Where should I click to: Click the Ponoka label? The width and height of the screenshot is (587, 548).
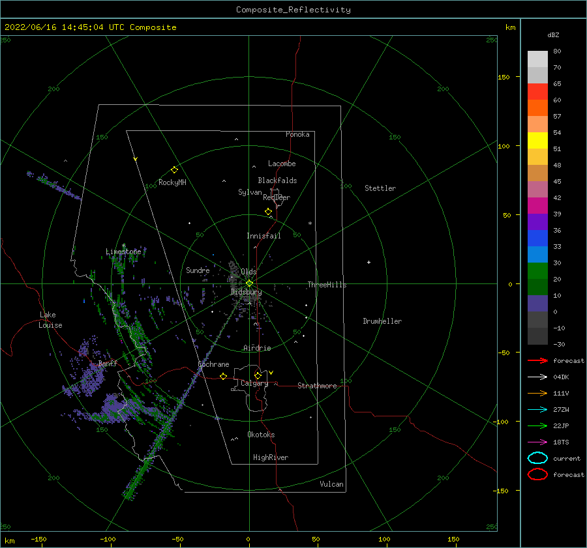tap(297, 134)
